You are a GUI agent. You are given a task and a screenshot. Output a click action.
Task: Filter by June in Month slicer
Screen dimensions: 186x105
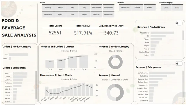(x=72, y=14)
